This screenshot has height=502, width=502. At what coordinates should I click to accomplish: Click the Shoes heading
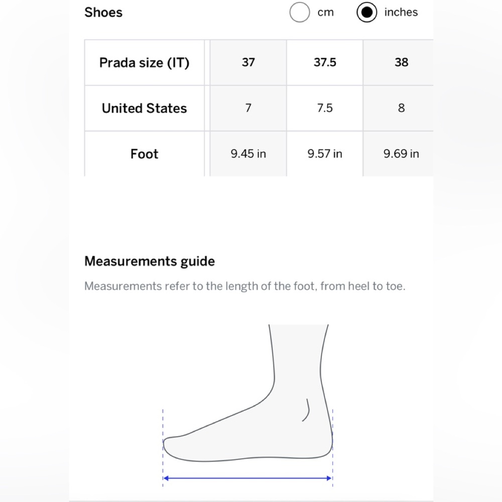pyautogui.click(x=103, y=13)
